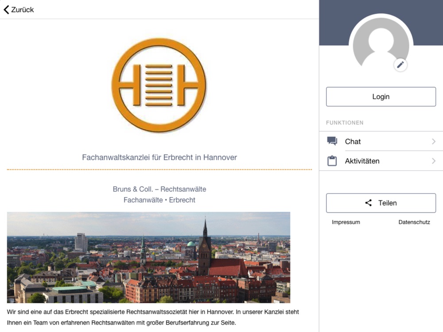Expand Aktivitäten using its right chevron
The width and height of the screenshot is (443, 332).
[x=433, y=161]
